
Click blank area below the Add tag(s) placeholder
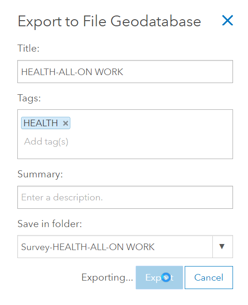coord(125,153)
